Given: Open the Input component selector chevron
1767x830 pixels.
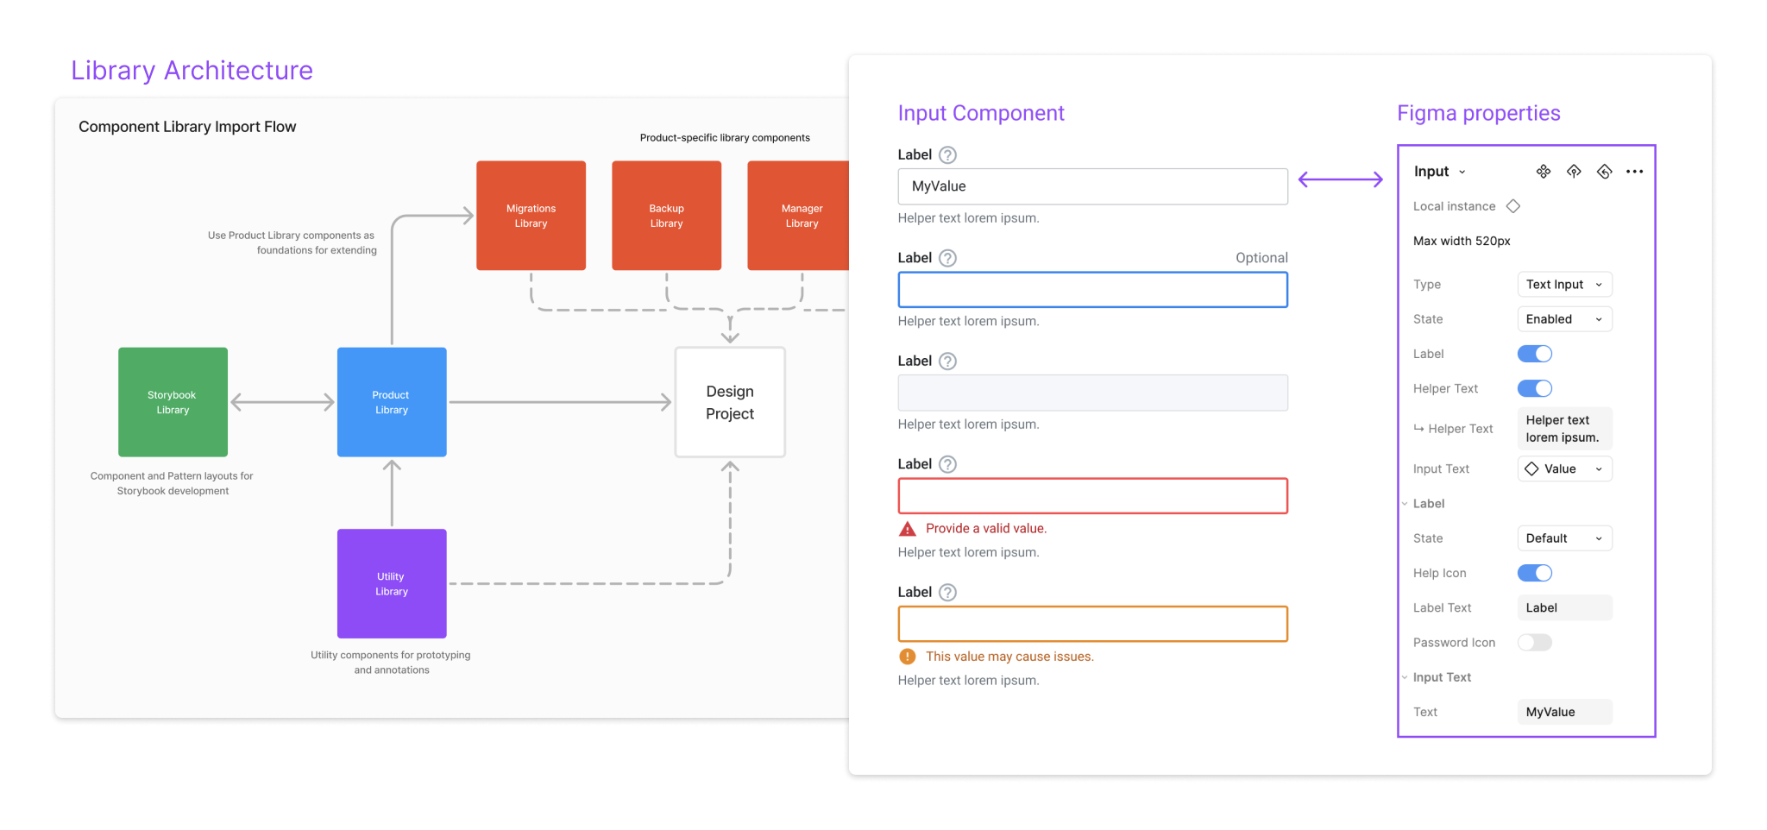Looking at the screenshot, I should pos(1462,172).
